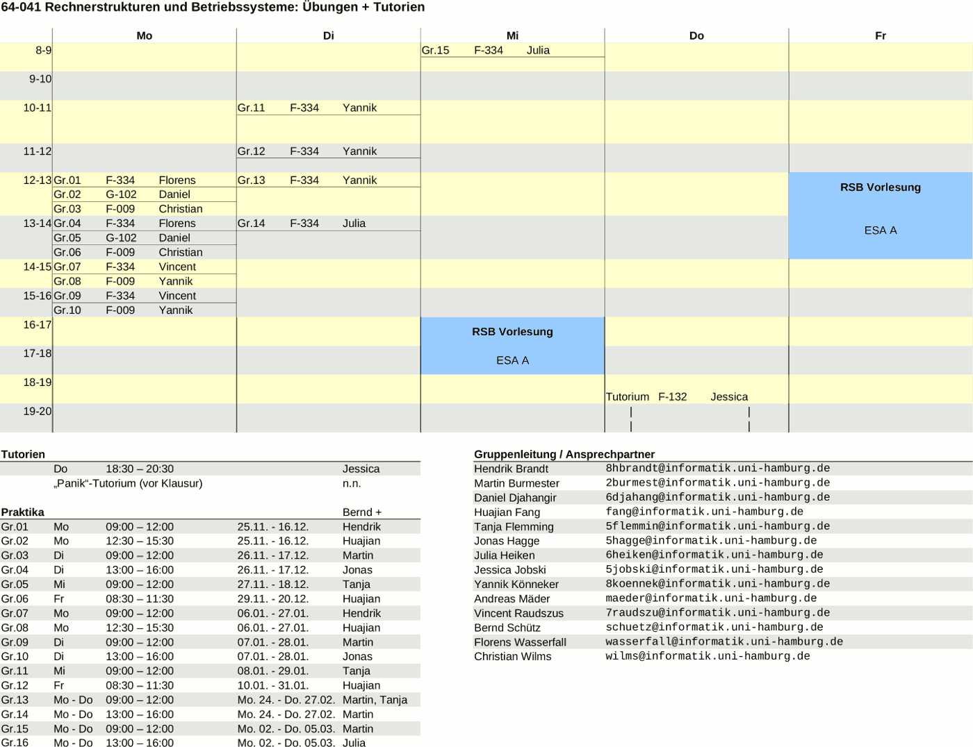Screen dimensions: 973x747
Task: Click 'Gr.01' in the Monday timetable
Action: 67,180
